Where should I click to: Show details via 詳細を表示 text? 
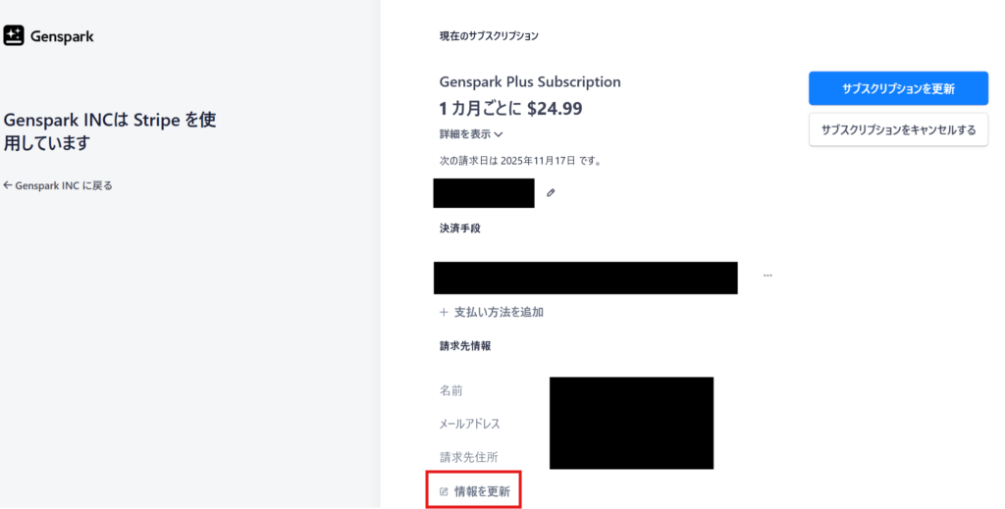464,134
